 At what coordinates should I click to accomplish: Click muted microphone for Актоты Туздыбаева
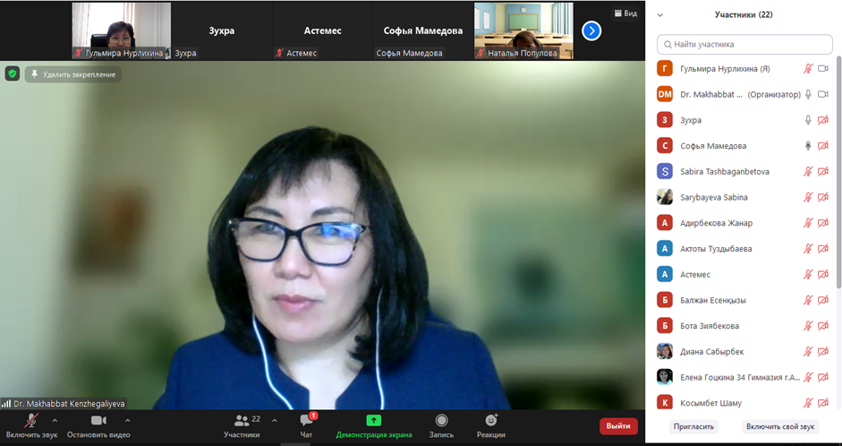tap(808, 249)
